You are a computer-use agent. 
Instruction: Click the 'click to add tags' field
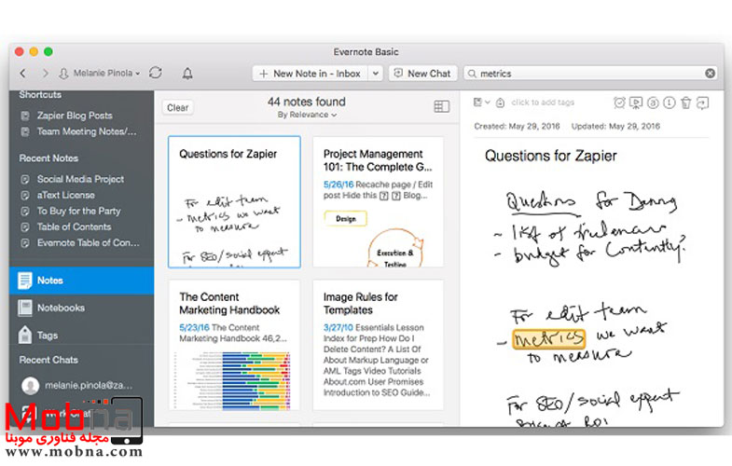(542, 103)
